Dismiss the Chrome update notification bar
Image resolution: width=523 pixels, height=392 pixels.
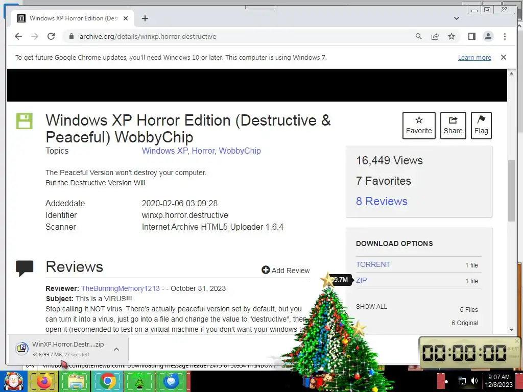coord(504,57)
